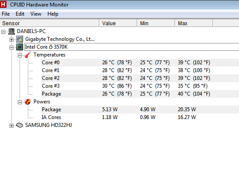This screenshot has width=239, height=169.
Task: Expand the SAMSUNG HD322HJ node
Action: [x=11, y=126]
